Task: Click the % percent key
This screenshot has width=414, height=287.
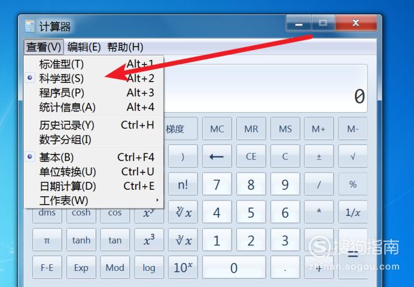Action: tap(353, 184)
